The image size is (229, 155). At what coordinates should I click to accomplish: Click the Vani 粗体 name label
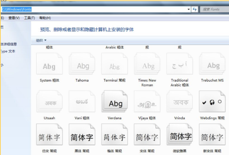click(x=82, y=118)
